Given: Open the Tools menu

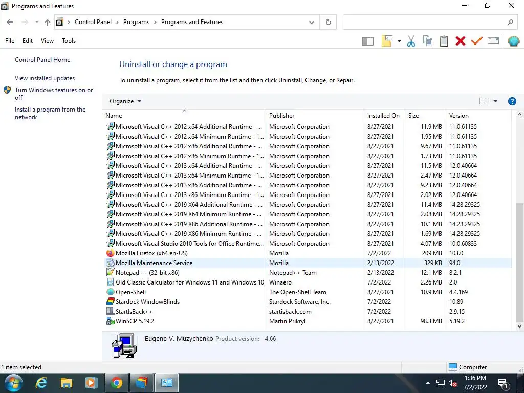Looking at the screenshot, I should pos(69,41).
